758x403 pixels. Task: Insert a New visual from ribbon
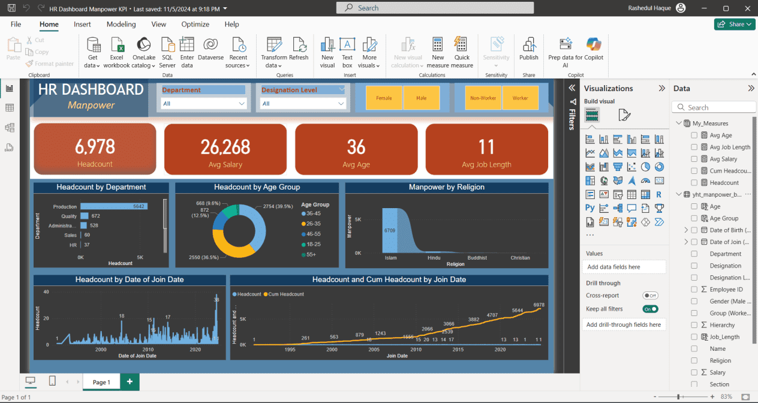pyautogui.click(x=327, y=53)
